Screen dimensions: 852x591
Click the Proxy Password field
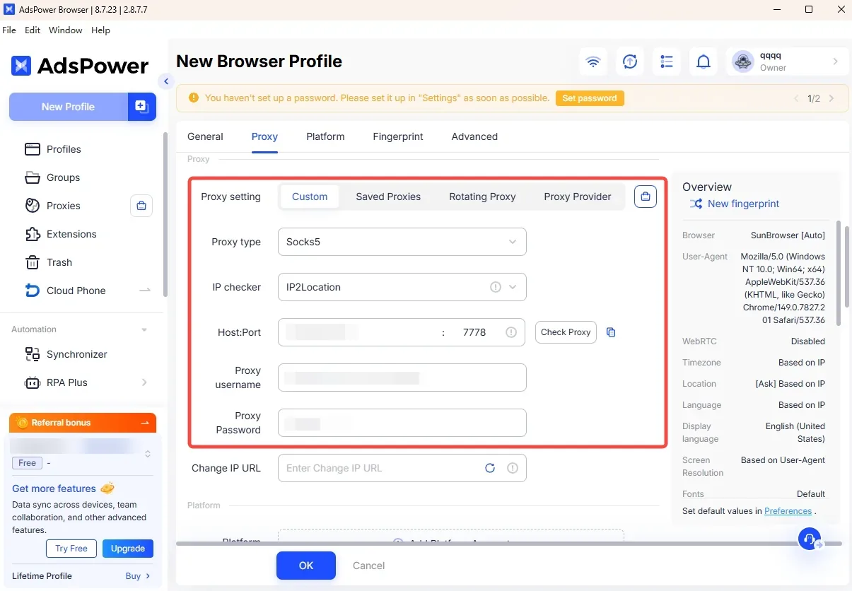[x=402, y=423]
